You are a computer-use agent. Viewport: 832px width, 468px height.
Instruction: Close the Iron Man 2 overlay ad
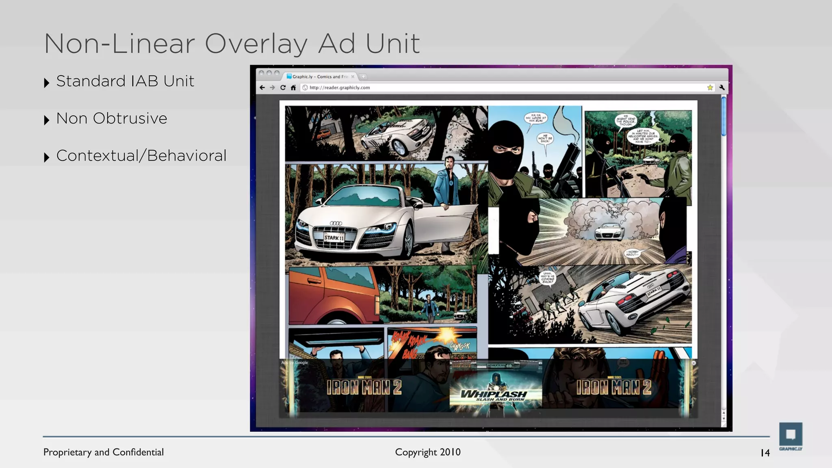[694, 362]
